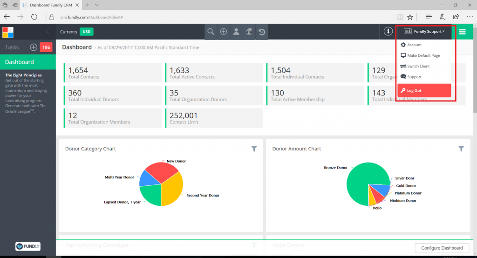
Task: Click the yellow Second Year Donor slice
Action: click(x=172, y=190)
